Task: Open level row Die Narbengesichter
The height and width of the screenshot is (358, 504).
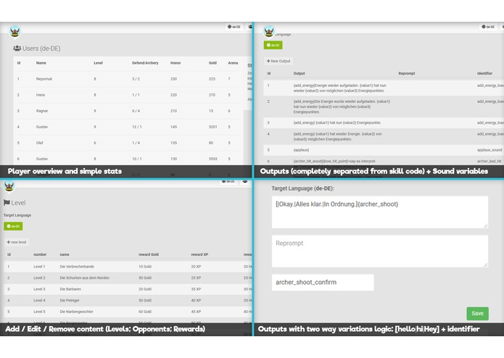Action: point(128,312)
